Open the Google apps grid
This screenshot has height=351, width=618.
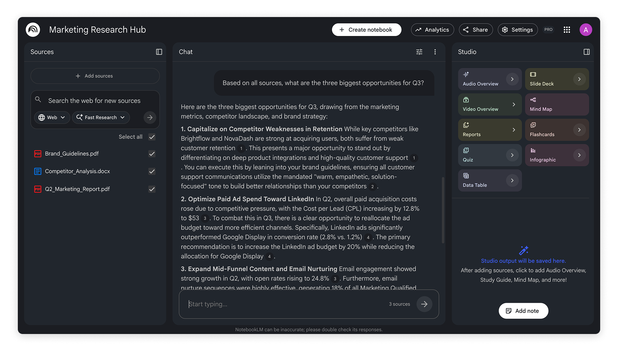(566, 30)
